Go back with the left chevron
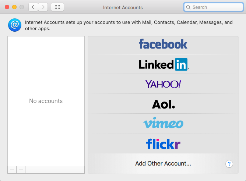The image size is (246, 181). pos(33,7)
